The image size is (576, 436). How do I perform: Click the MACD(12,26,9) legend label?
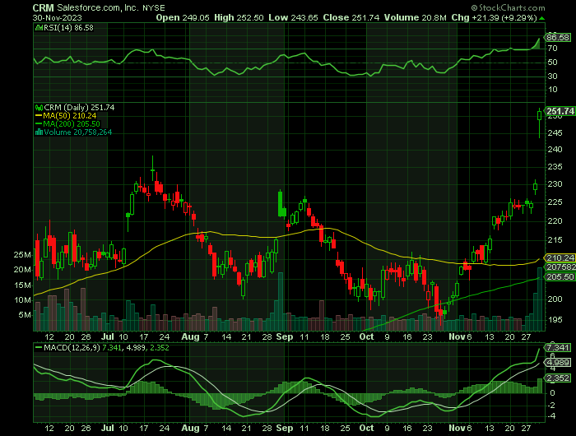click(72, 347)
